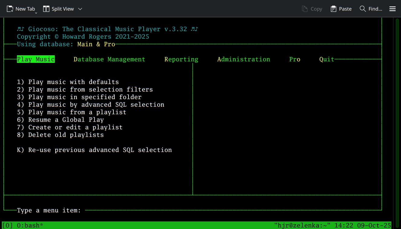Click the highlighted Play Music menu entry

click(36, 59)
